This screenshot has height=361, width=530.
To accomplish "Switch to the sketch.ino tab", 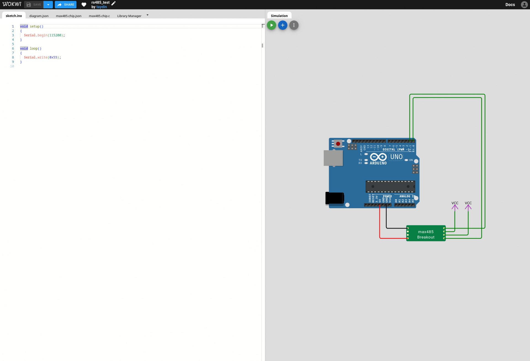I will pos(14,16).
